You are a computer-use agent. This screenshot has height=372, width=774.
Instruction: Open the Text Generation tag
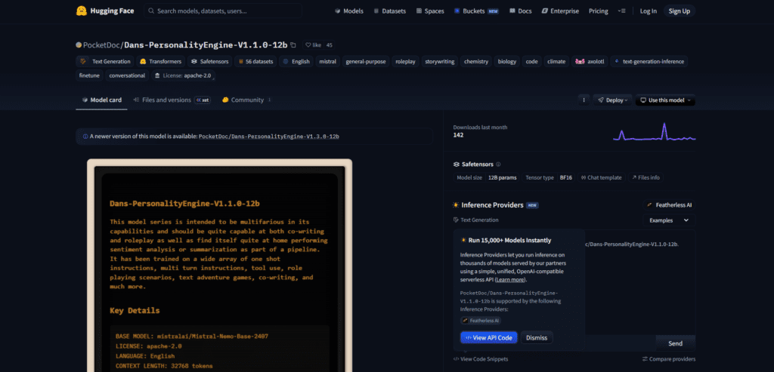[105, 62]
